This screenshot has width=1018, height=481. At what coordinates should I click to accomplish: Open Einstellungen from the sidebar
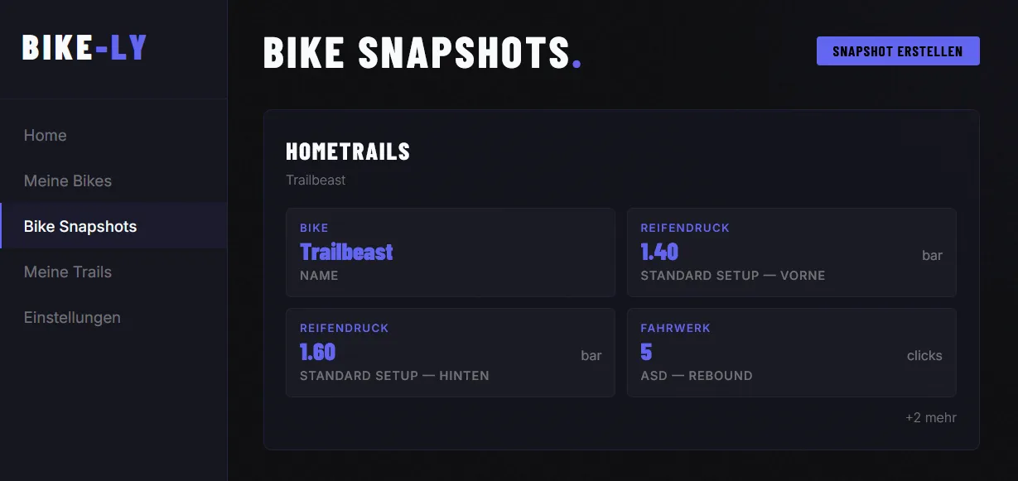pos(72,317)
